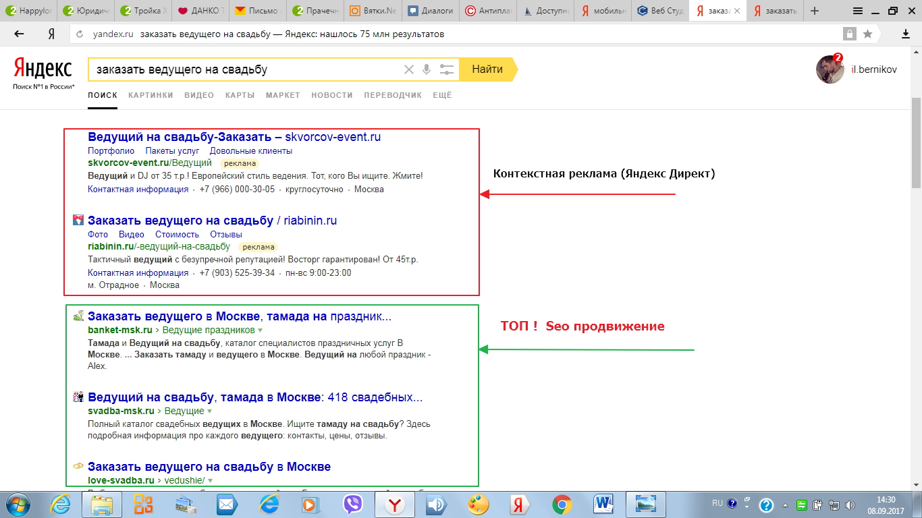The width and height of the screenshot is (922, 518).
Task: Reload the page with refresh icon
Action: 80,34
